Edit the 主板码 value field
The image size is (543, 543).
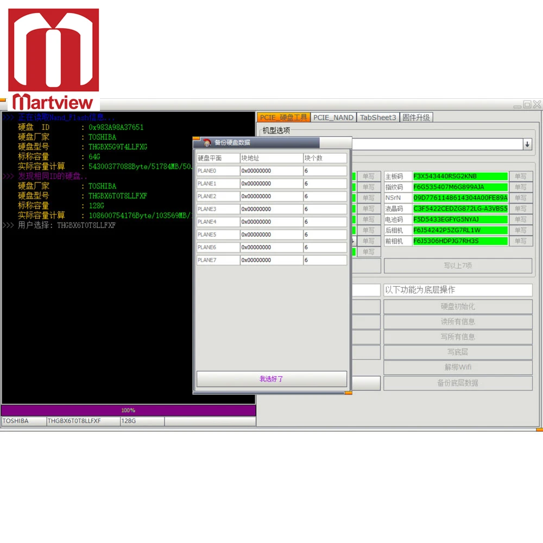click(460, 176)
